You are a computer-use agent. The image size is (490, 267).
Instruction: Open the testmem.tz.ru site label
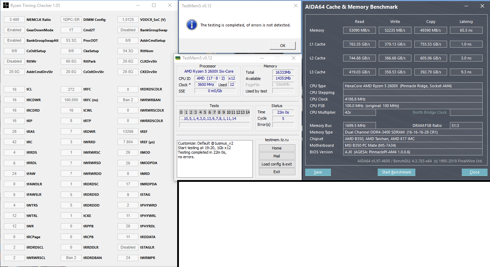(x=277, y=140)
